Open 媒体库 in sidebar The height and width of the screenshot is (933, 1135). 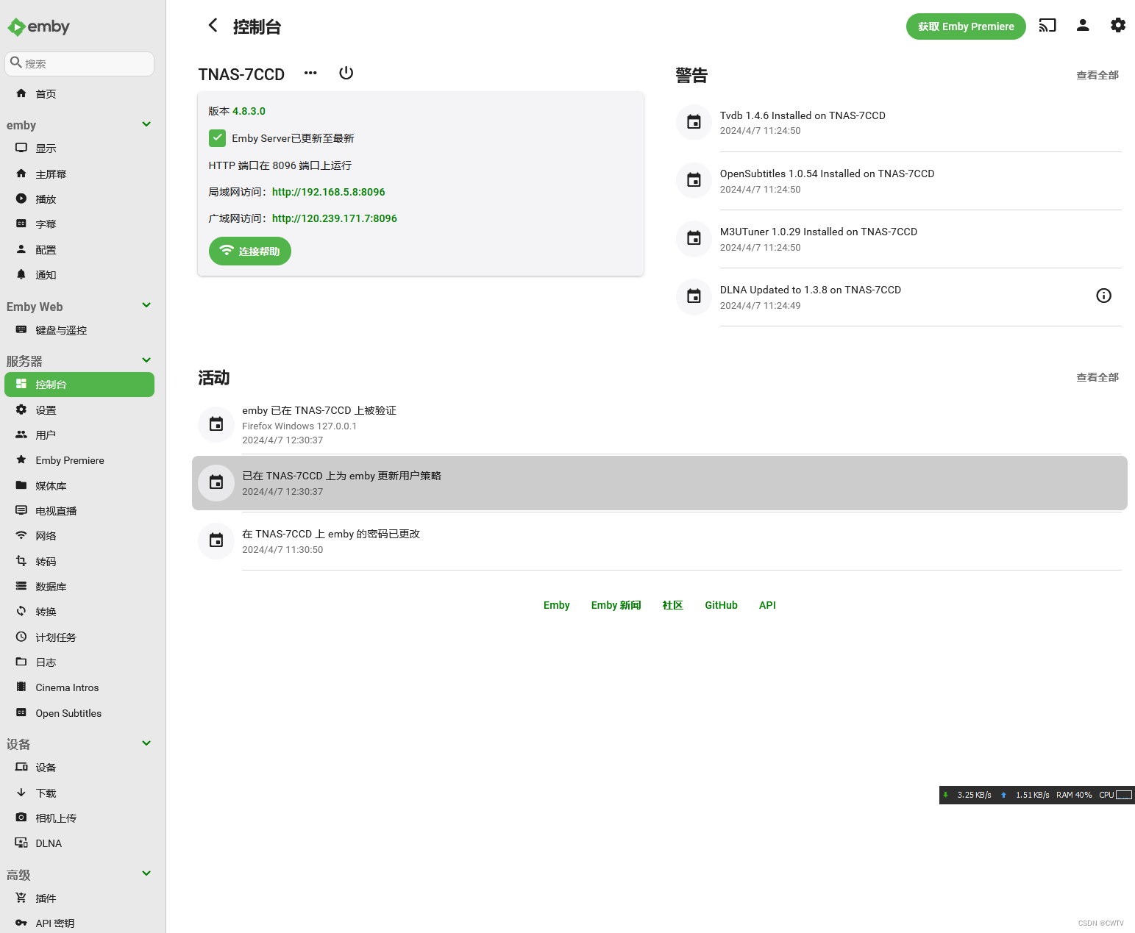click(x=79, y=486)
